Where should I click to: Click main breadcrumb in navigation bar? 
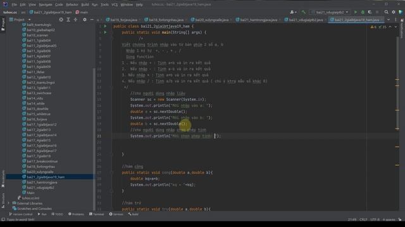82,12
